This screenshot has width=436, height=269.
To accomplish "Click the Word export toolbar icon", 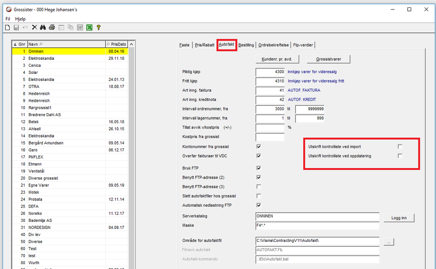I will [80, 28].
